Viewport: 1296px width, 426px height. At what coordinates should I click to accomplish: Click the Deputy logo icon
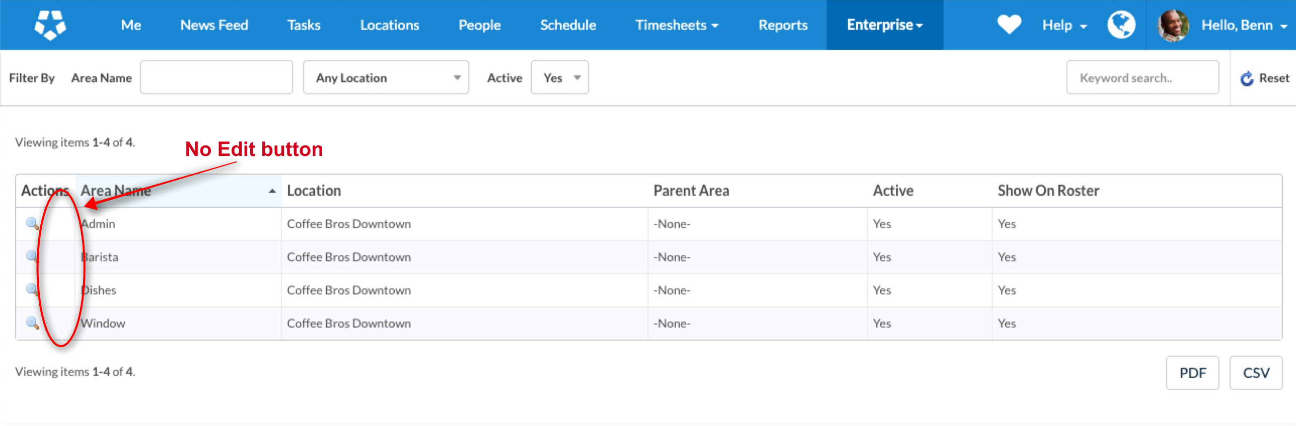(50, 25)
